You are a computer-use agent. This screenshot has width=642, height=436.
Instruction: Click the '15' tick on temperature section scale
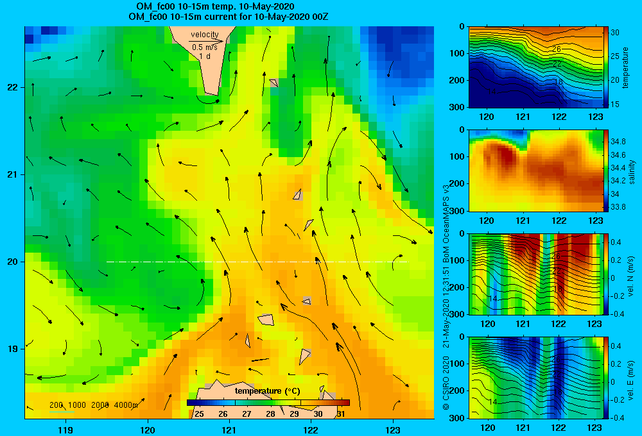[x=615, y=105]
